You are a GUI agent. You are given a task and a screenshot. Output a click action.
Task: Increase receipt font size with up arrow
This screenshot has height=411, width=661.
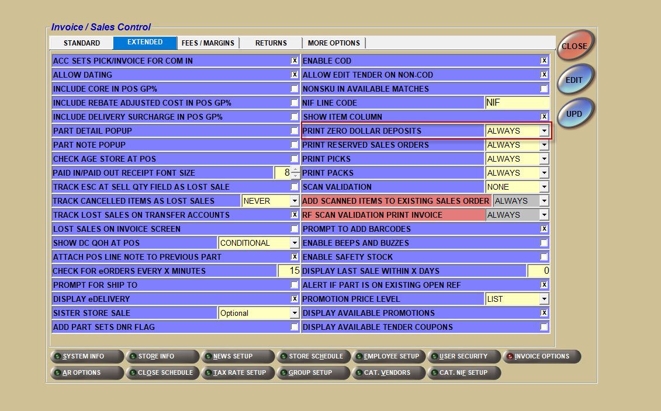click(x=295, y=170)
